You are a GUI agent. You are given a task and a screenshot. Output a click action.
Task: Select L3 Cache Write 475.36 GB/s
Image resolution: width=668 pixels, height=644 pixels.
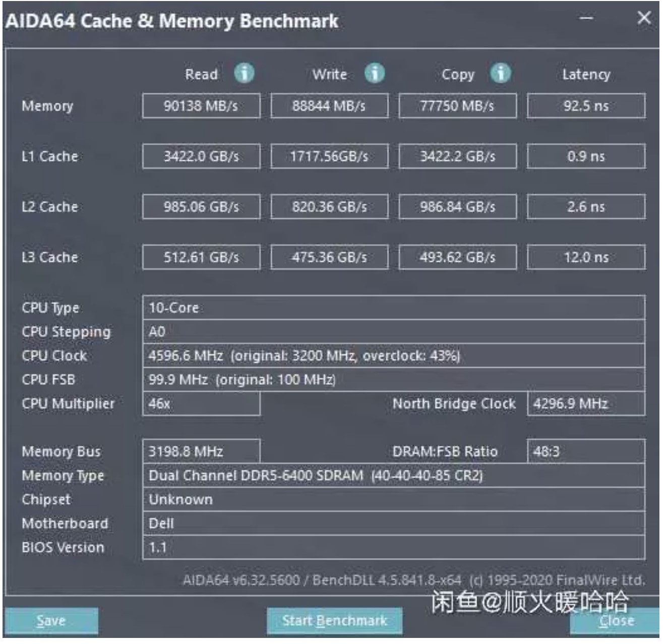tap(329, 257)
